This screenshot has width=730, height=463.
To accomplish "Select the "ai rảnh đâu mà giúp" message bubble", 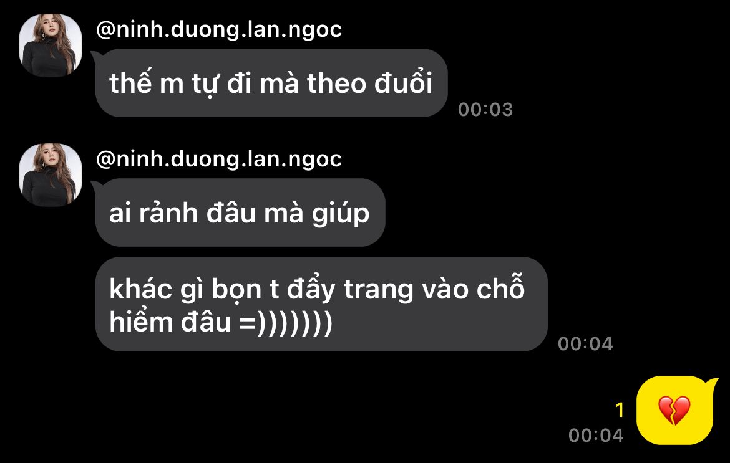I will click(240, 212).
